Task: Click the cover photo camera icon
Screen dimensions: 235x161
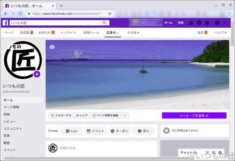Action: [x=52, y=47]
